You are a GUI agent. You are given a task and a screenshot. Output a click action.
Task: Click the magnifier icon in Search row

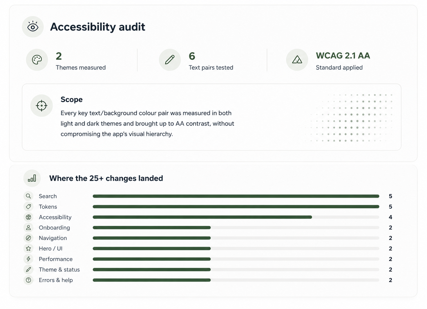click(28, 196)
